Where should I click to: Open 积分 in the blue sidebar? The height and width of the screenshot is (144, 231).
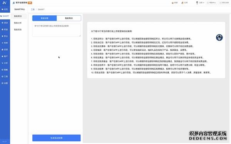point(5,36)
